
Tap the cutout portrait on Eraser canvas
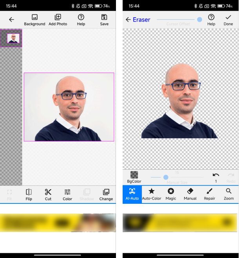[x=179, y=101]
